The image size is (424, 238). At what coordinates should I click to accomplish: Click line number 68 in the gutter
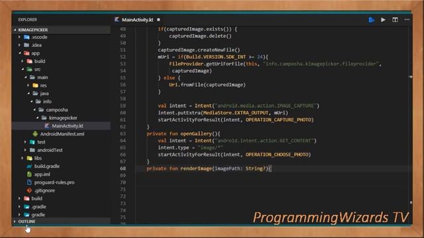[123, 169]
